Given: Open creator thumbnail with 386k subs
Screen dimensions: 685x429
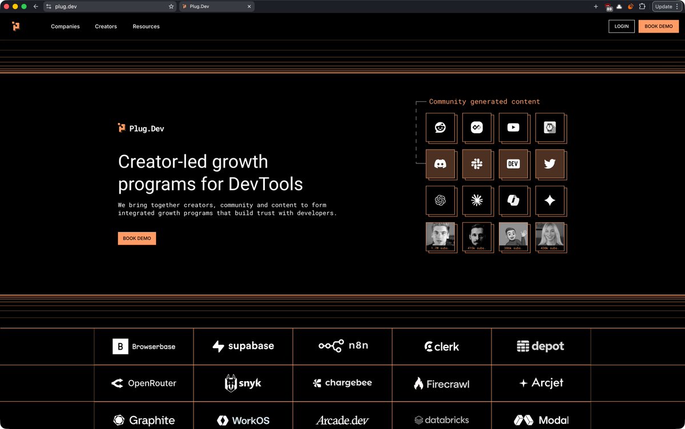Looking at the screenshot, I should [x=513, y=236].
